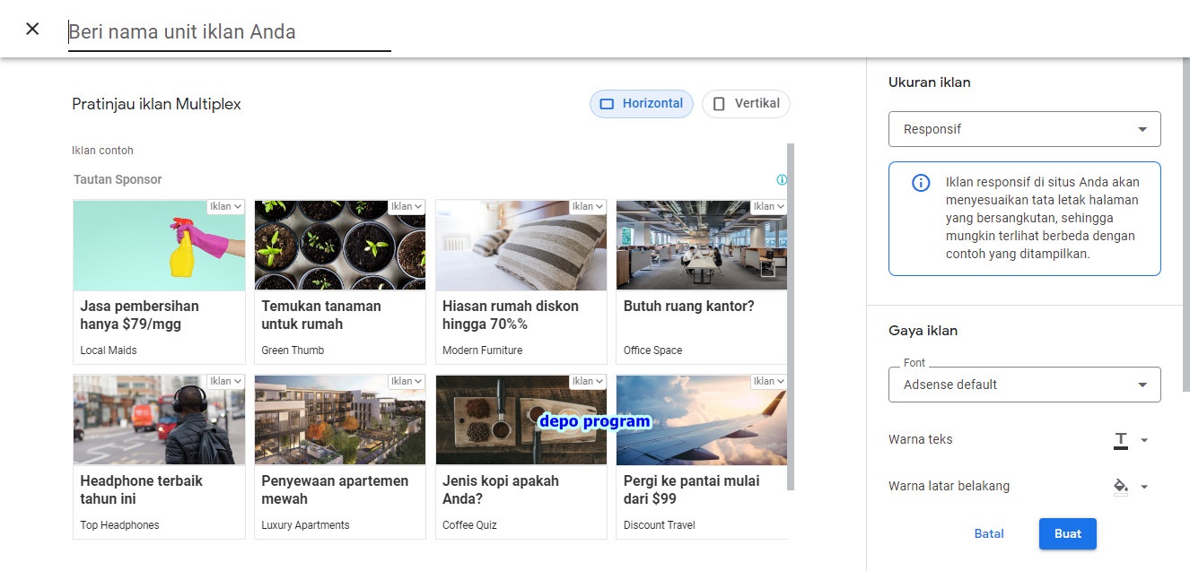Click the Buat button
The height and width of the screenshot is (571, 1190).
[1068, 533]
